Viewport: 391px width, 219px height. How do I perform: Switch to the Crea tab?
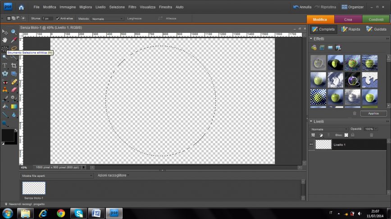click(348, 19)
